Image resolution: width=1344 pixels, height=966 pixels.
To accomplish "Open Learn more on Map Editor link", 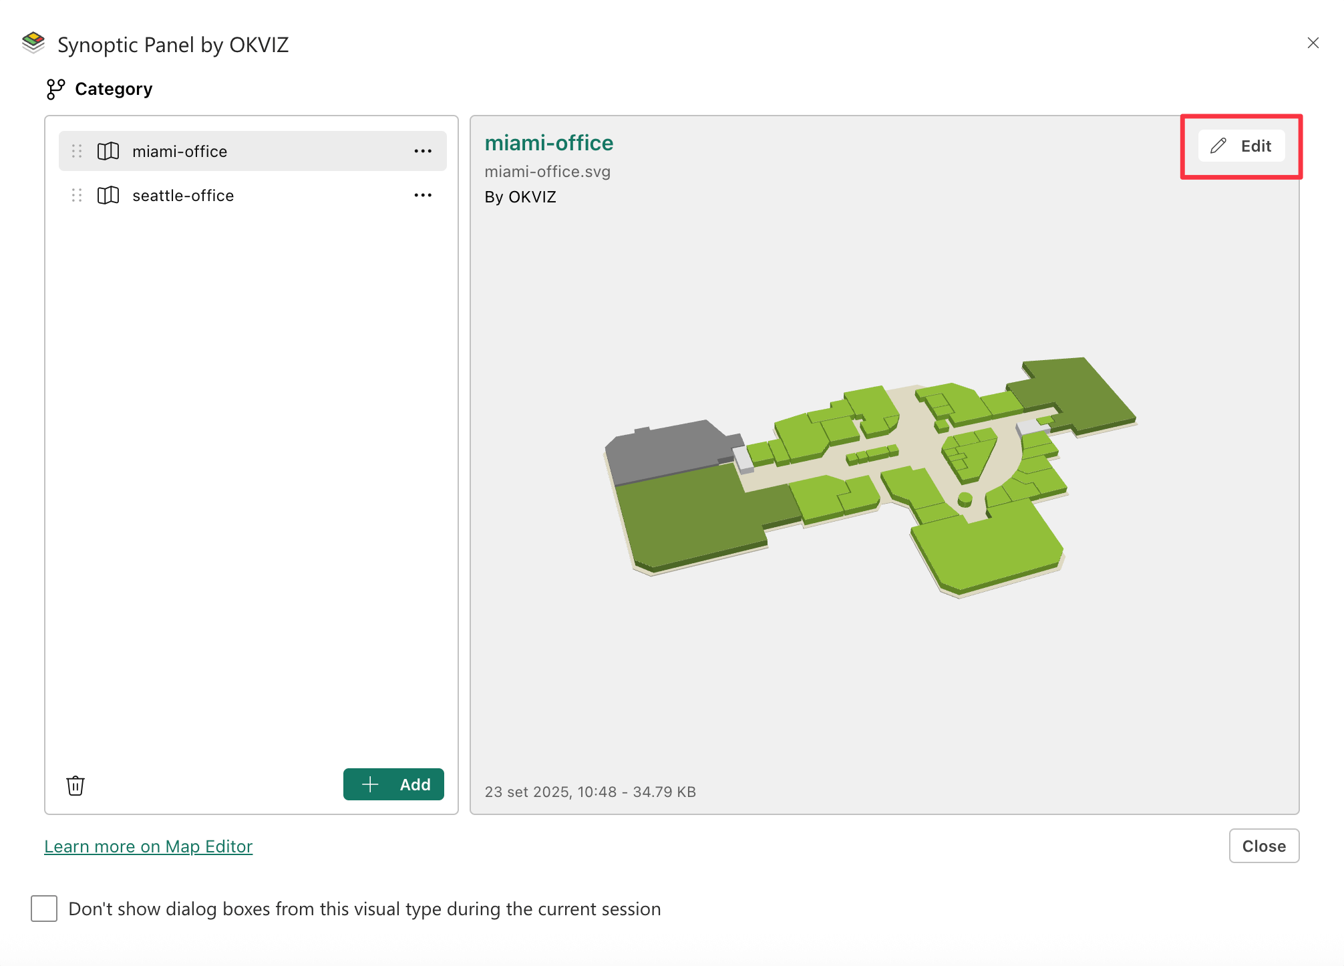I will pos(148,846).
